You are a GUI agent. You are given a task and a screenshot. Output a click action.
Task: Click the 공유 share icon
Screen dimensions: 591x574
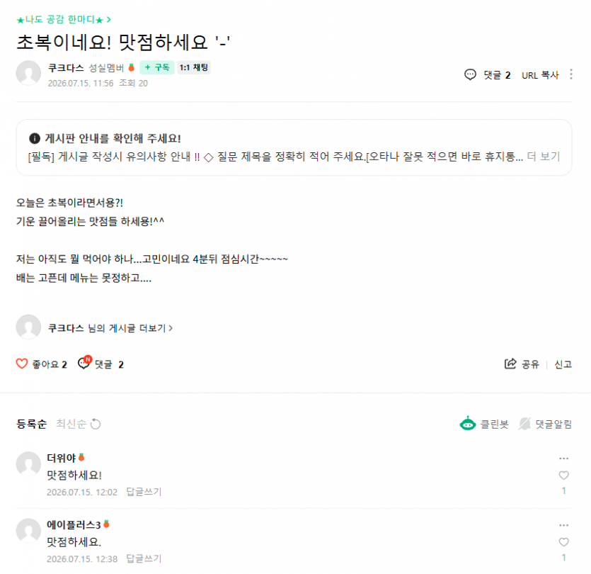(510, 364)
